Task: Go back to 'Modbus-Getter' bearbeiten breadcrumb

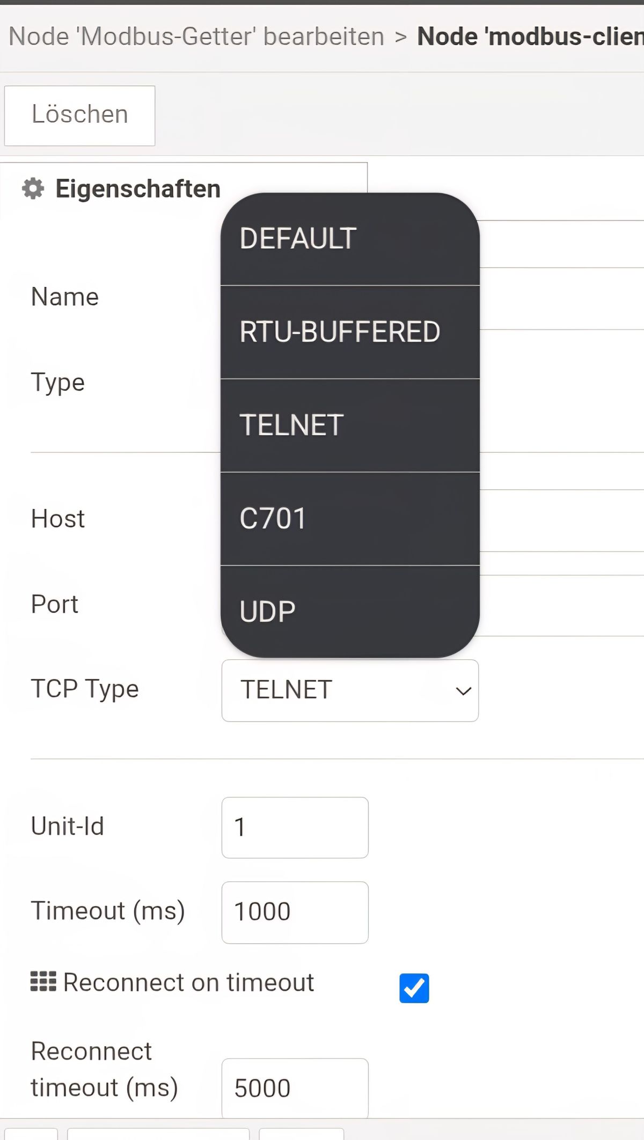Action: click(x=196, y=36)
